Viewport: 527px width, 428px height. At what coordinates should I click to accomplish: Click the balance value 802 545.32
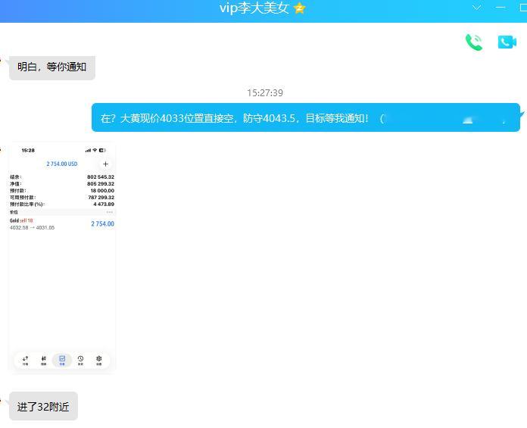coord(101,177)
